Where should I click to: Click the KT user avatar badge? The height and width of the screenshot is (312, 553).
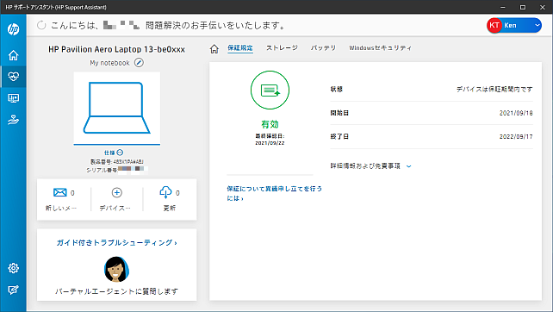(494, 25)
